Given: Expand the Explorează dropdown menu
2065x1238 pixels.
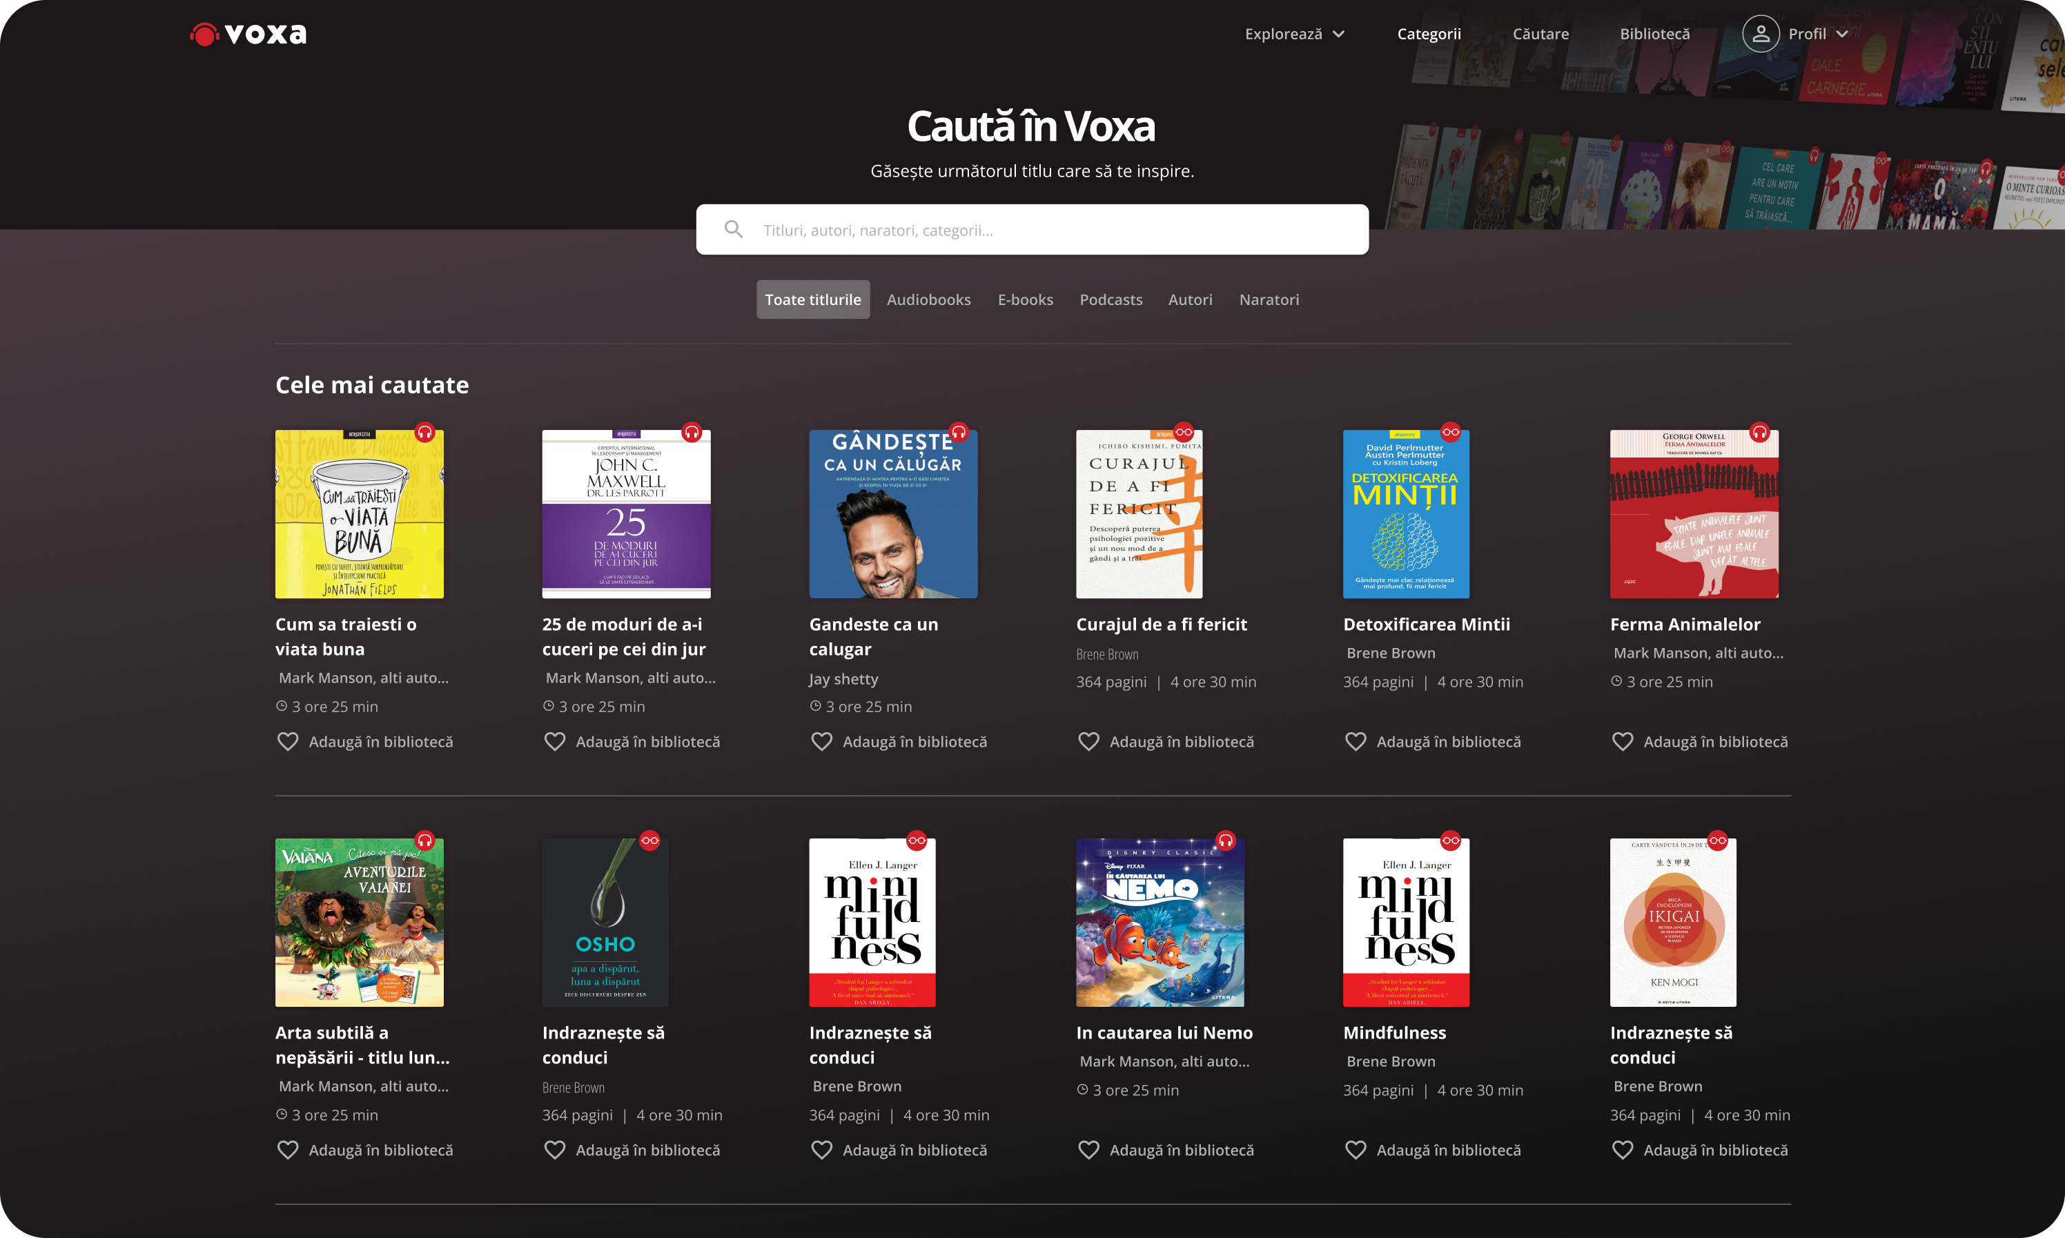Looking at the screenshot, I should tap(1294, 35).
